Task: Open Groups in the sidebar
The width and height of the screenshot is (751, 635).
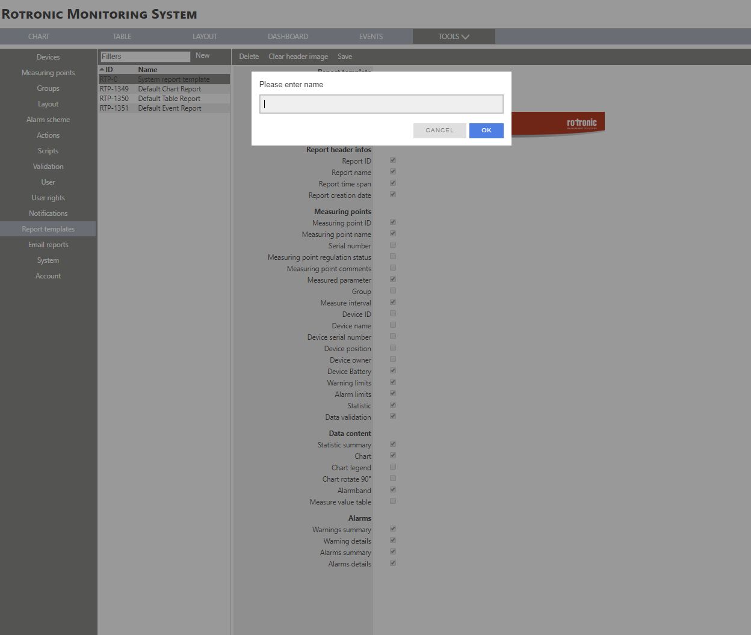Action: [48, 88]
